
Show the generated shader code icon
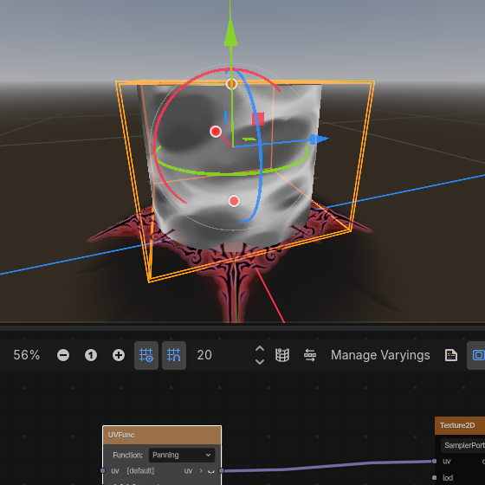click(x=451, y=355)
